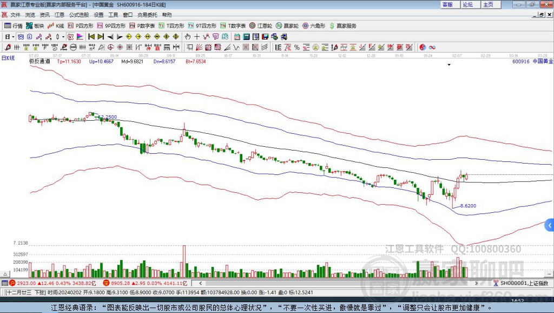Step chart left with black arrow
This screenshot has height=313, width=554.
110,37
